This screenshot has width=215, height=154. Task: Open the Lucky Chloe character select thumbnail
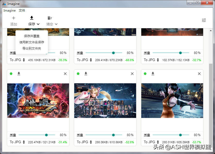[x=105, y=101]
